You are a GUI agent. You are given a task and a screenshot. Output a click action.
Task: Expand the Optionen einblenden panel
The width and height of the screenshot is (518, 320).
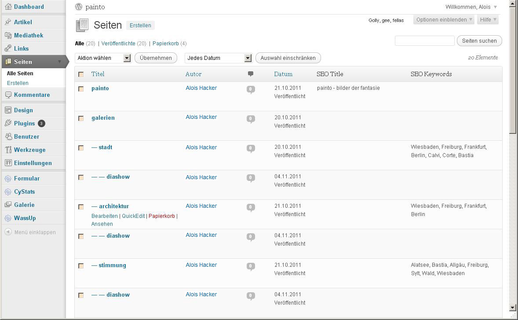(444, 20)
